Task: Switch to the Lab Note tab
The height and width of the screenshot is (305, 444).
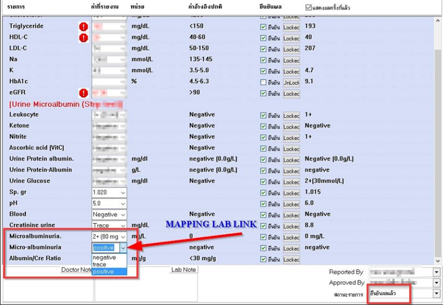Action: [183, 270]
